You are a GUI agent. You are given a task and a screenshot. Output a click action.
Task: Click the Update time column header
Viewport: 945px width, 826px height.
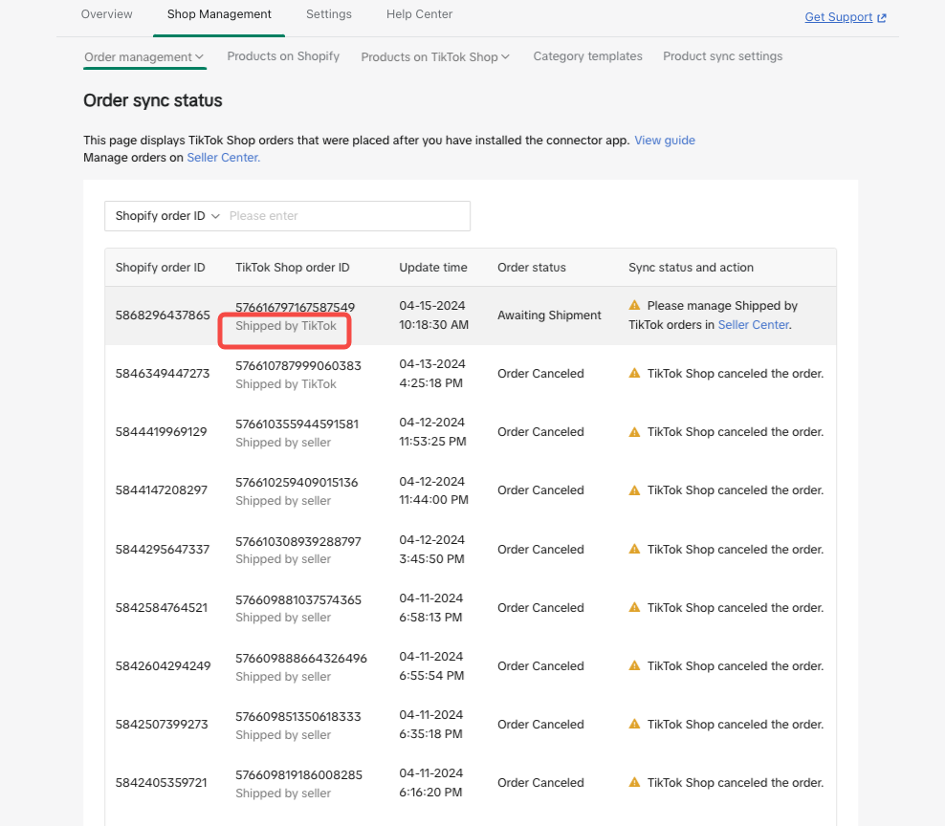432,268
